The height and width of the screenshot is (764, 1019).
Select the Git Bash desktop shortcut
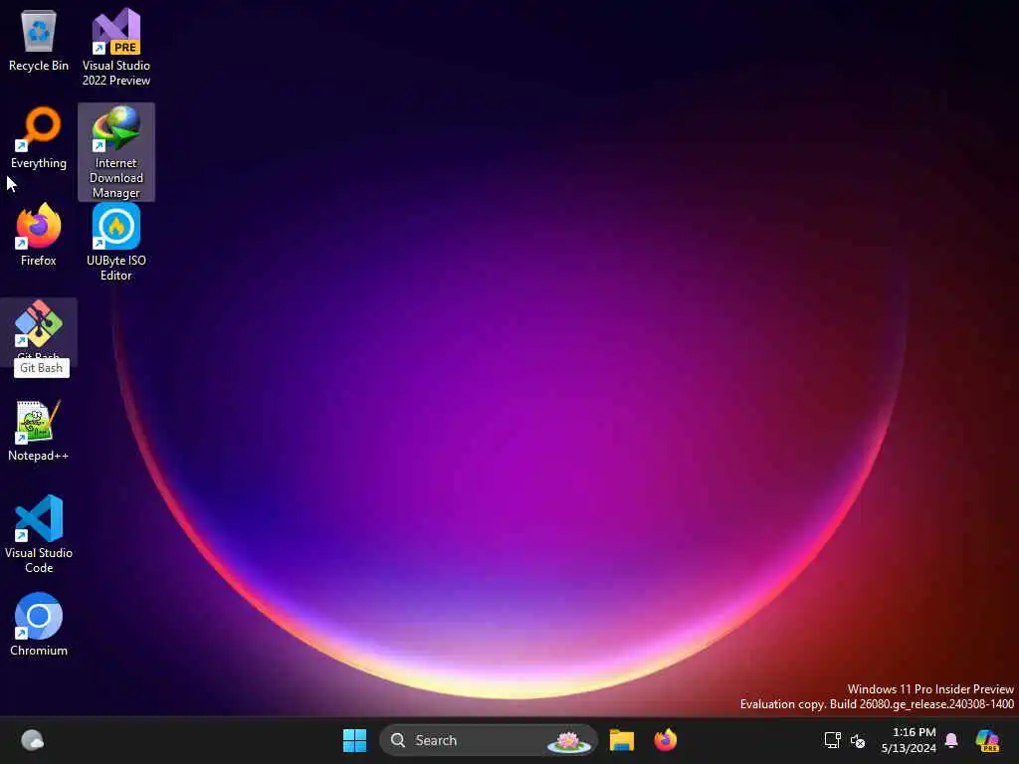39,332
